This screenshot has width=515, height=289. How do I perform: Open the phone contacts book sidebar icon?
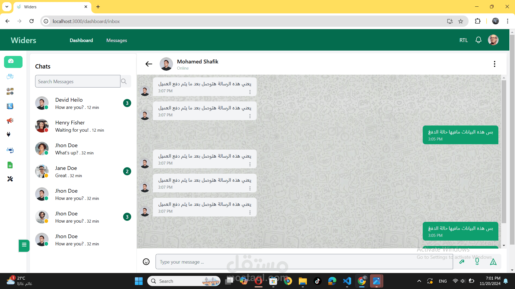[x=10, y=106]
